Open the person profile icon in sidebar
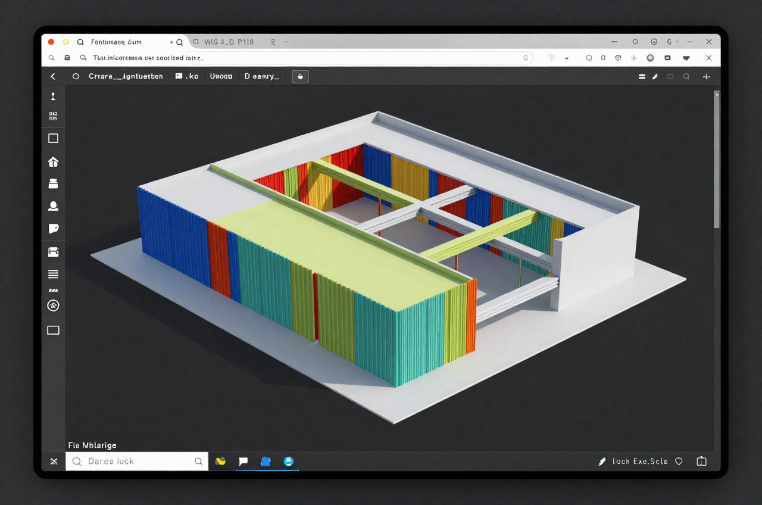Image resolution: width=762 pixels, height=505 pixels. 53,206
